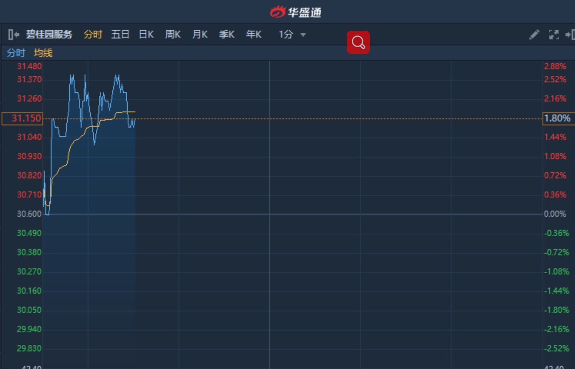The height and width of the screenshot is (369, 575).
Task: Open the 月K monthly candlestick tab
Action: (x=200, y=35)
